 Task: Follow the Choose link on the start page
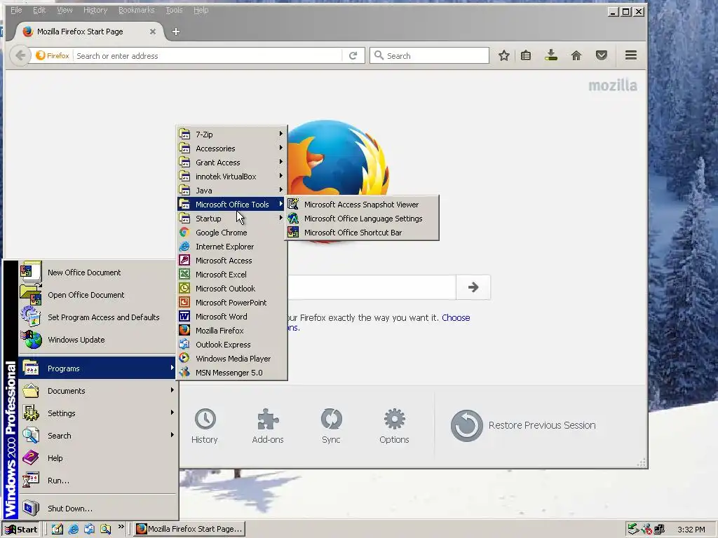tap(456, 317)
